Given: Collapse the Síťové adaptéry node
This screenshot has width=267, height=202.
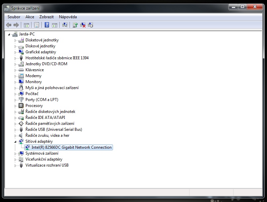Looking at the screenshot, I should tap(15, 142).
